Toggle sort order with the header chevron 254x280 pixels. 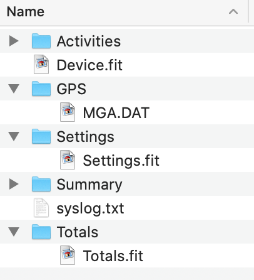coord(233,11)
